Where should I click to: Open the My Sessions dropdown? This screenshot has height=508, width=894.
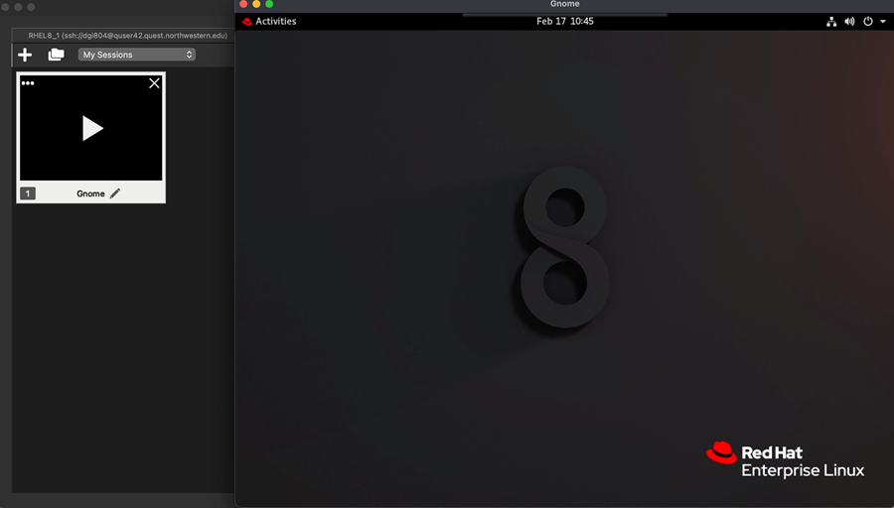(137, 55)
